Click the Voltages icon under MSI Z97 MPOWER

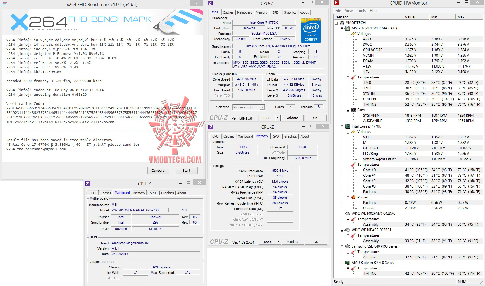click(x=353, y=34)
